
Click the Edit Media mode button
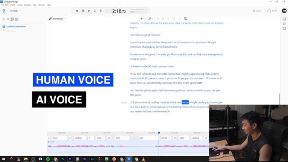(x=56, y=19)
